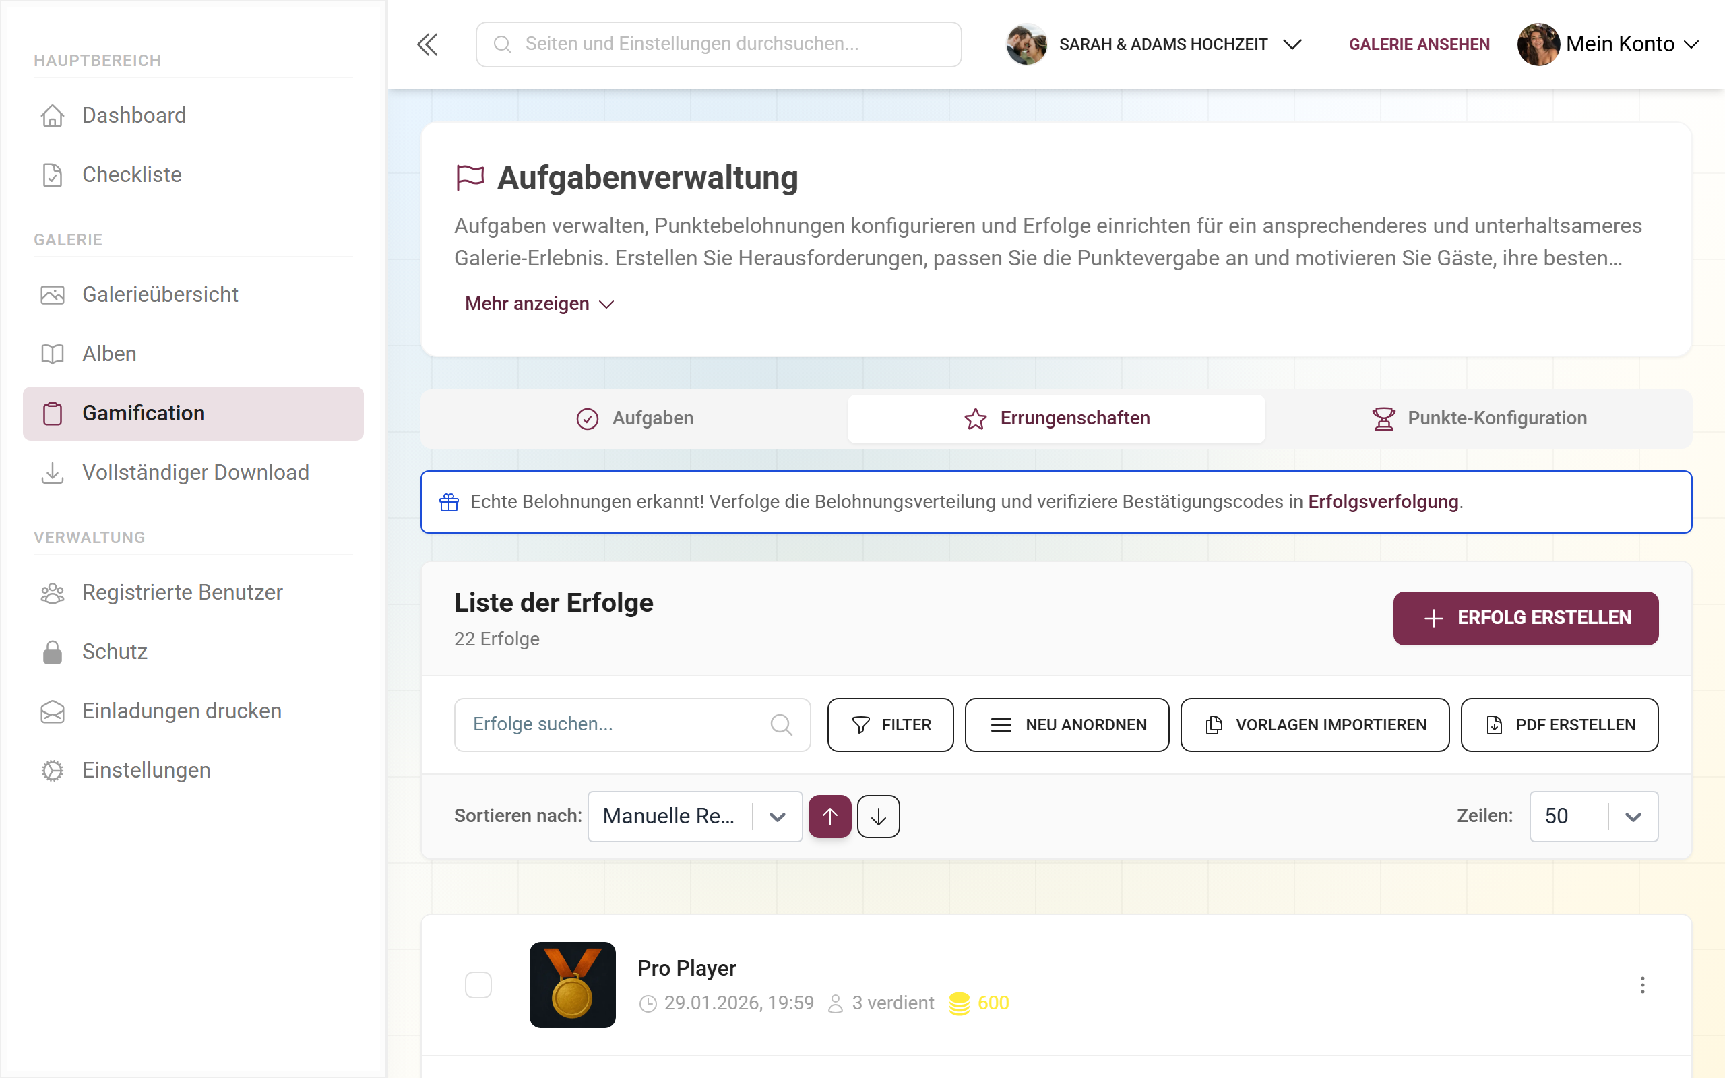This screenshot has height=1078, width=1725.
Task: Click the gift icon in the rewards notice
Action: pyautogui.click(x=449, y=502)
